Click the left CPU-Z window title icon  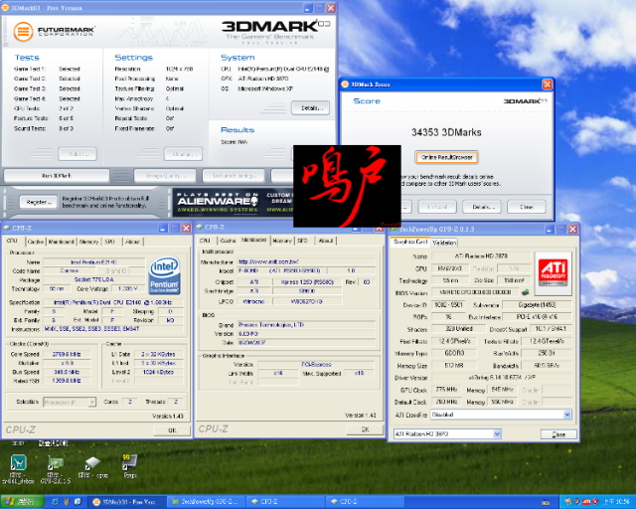(x=7, y=228)
